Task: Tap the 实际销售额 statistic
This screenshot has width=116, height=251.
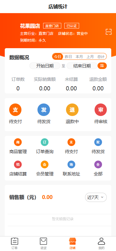Action: coord(45,84)
